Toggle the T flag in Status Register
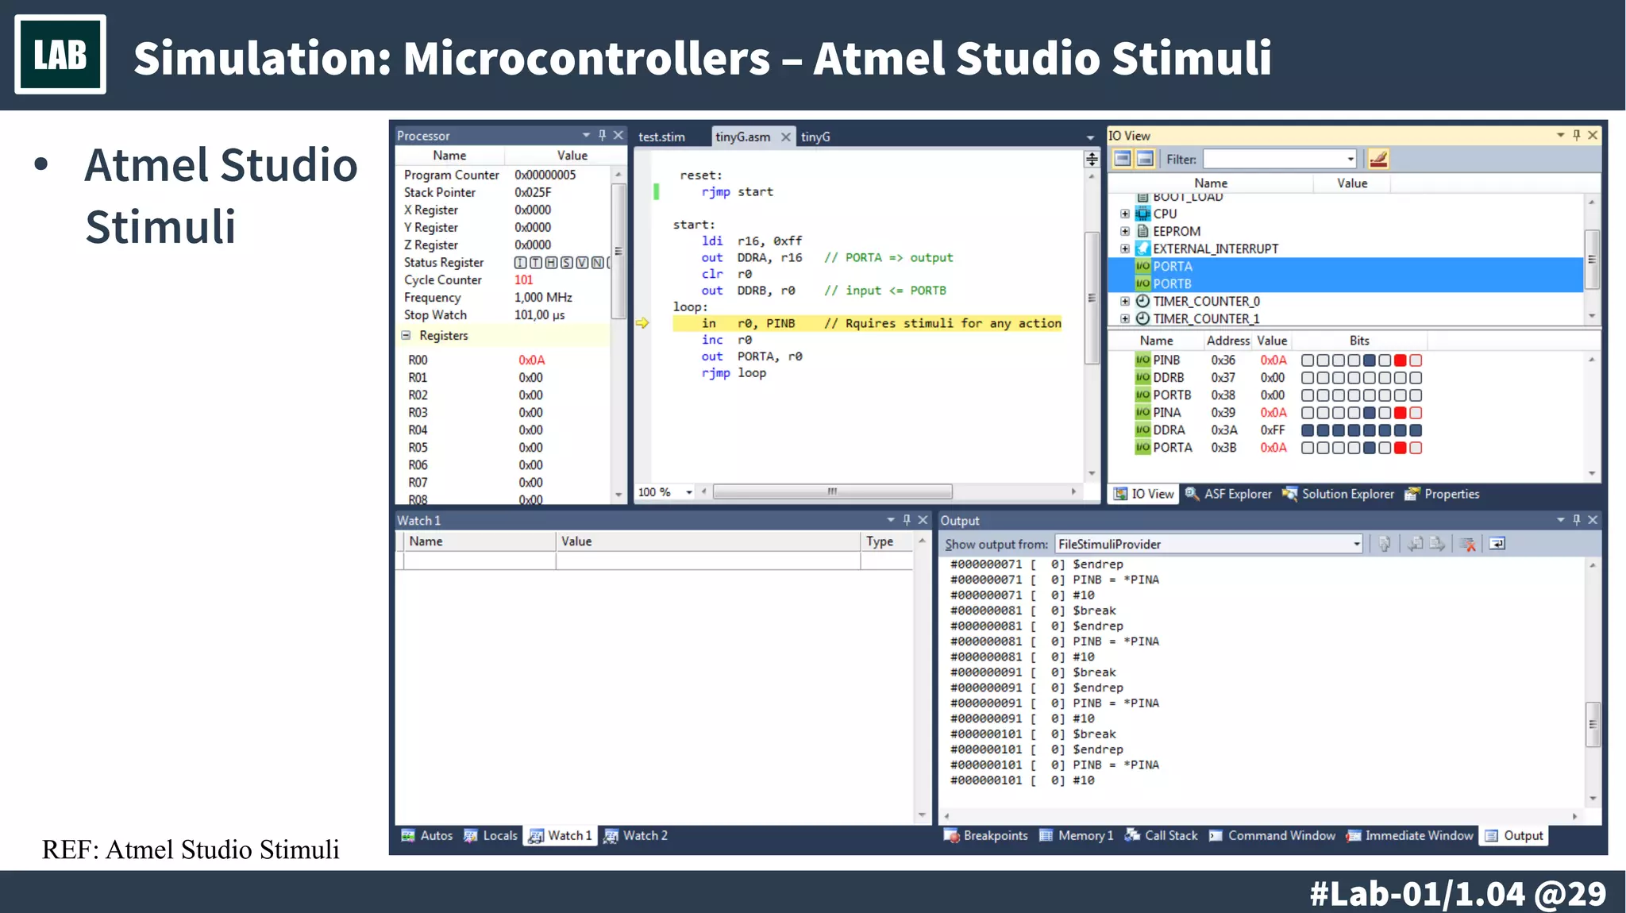1626x913 pixels. [536, 263]
